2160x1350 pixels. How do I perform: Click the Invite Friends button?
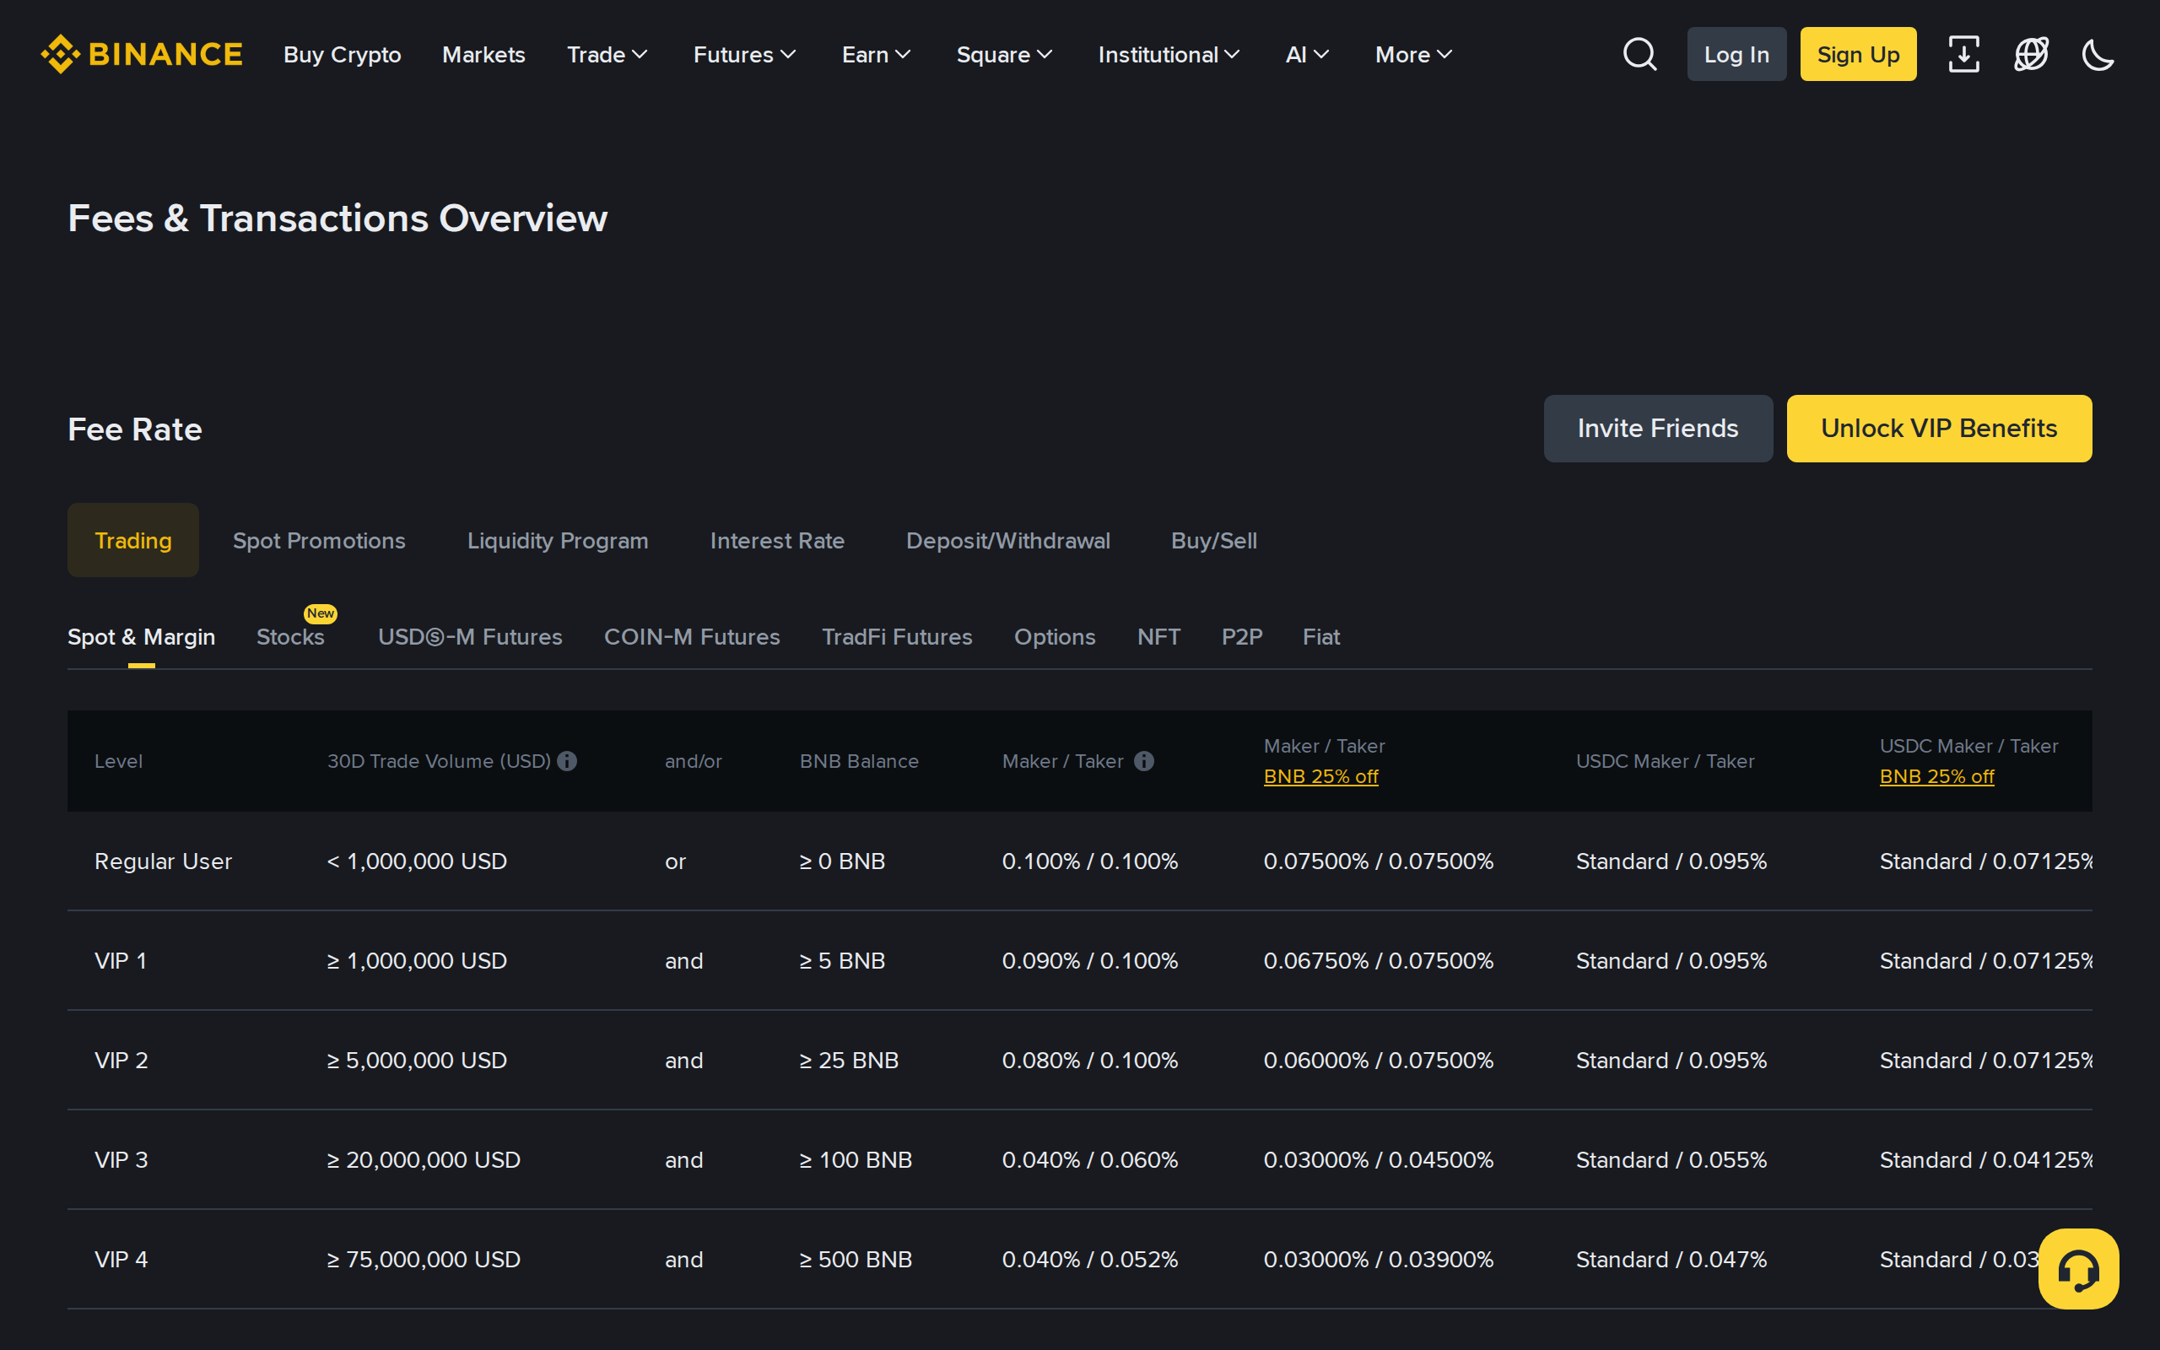coord(1657,429)
